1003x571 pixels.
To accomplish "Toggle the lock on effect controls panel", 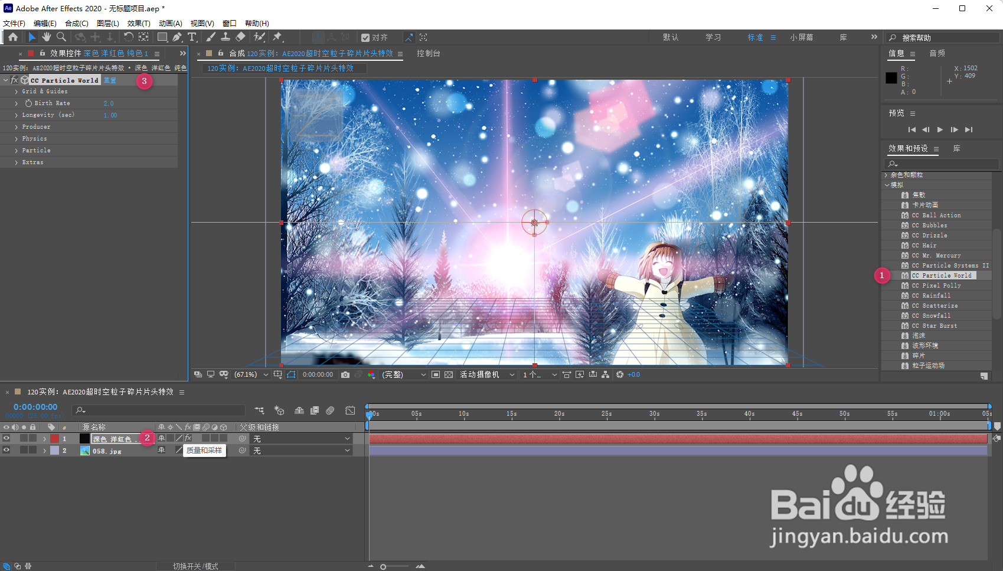I will tap(43, 53).
